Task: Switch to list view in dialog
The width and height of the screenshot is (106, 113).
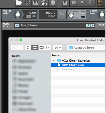Action: (35, 47)
